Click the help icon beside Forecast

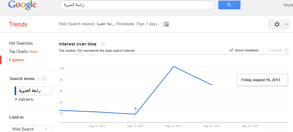point(286,51)
